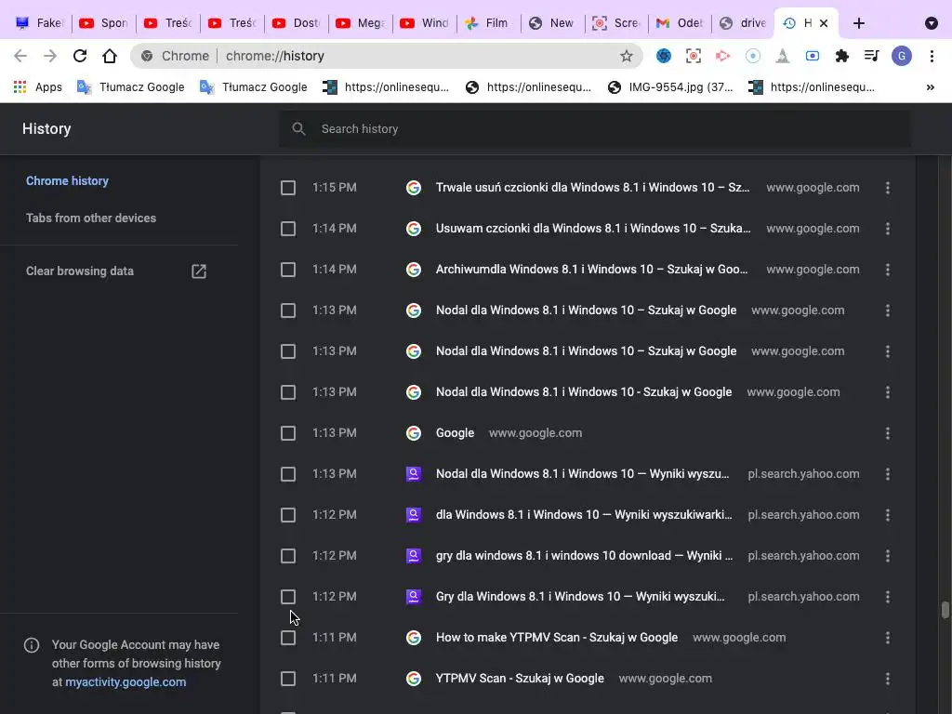Open Clear browsing data
The width and height of the screenshot is (952, 714).
click(80, 271)
